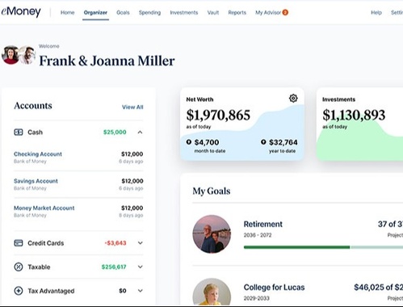Click Frank's profile photo
The height and width of the screenshot is (307, 403).
[27, 55]
